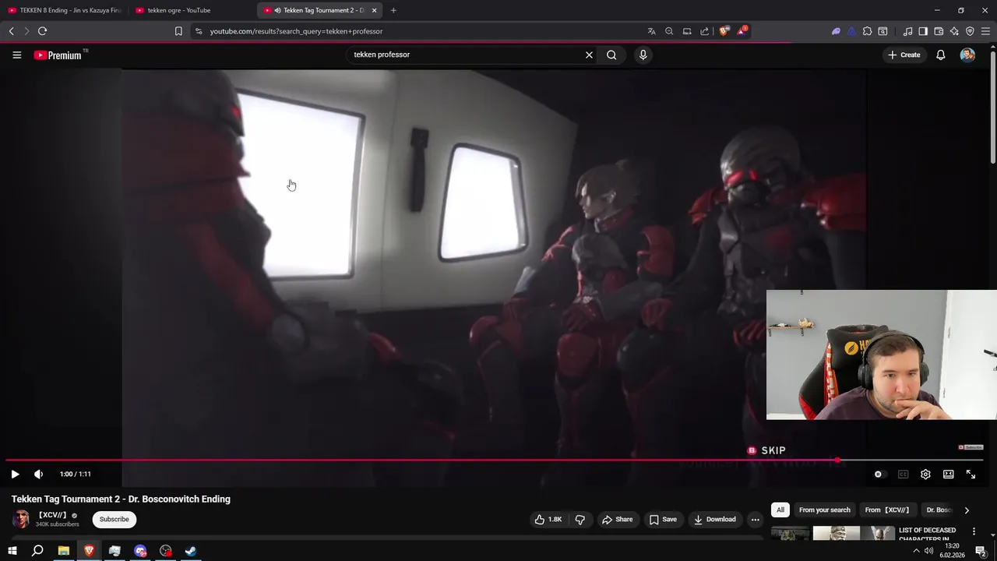This screenshot has width=997, height=561.
Task: Switch to theater mode
Action: 948,474
